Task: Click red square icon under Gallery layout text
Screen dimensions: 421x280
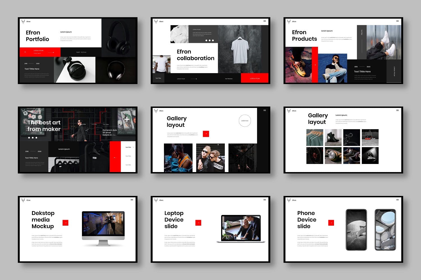Action: (x=206, y=134)
